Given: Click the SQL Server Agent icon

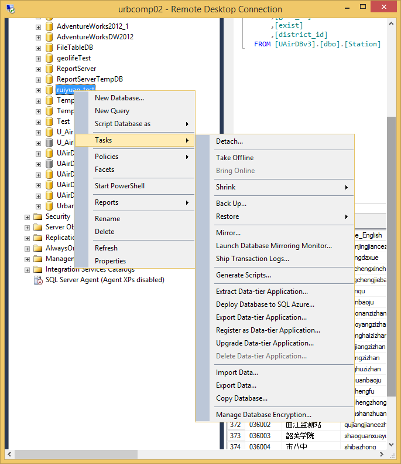Looking at the screenshot, I should (x=38, y=280).
